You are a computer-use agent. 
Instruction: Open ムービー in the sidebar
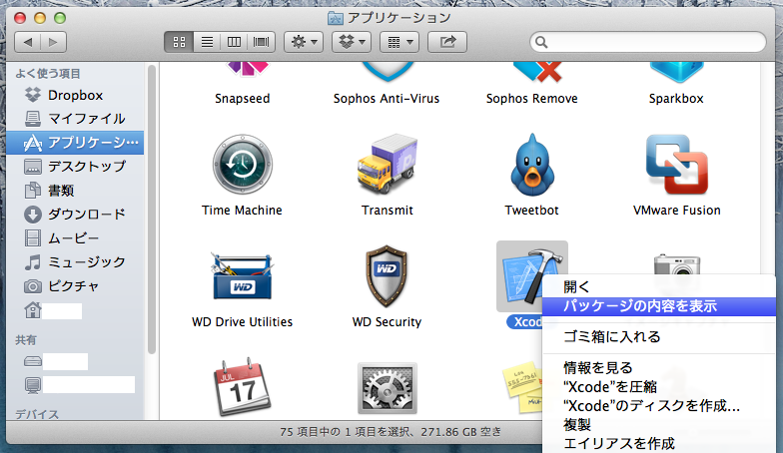tap(75, 237)
